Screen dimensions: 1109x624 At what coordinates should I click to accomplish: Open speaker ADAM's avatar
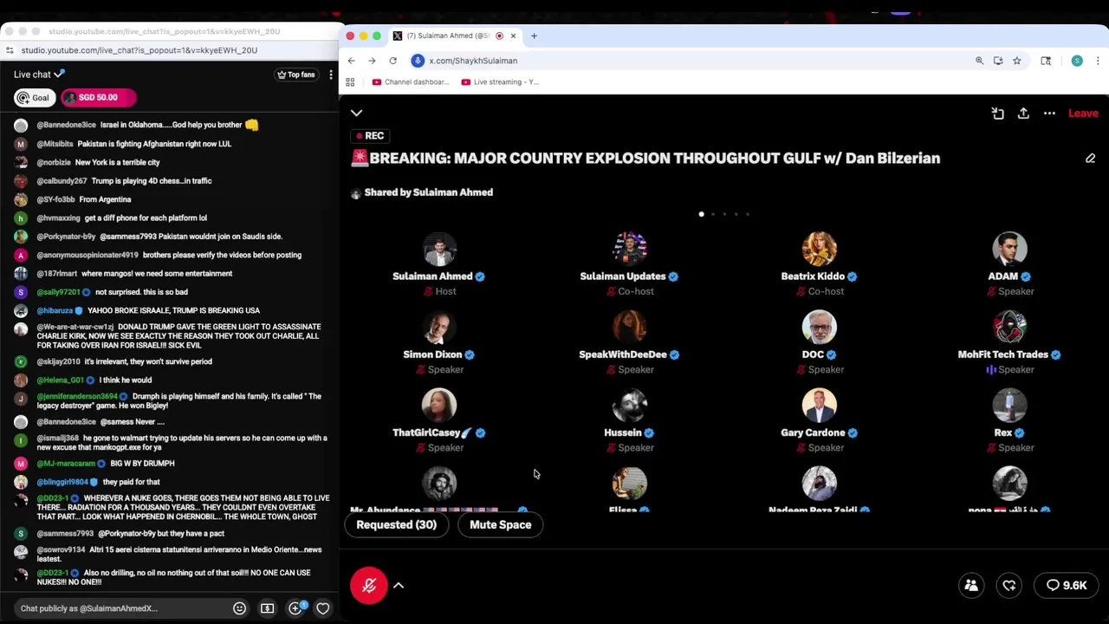[x=1009, y=249]
